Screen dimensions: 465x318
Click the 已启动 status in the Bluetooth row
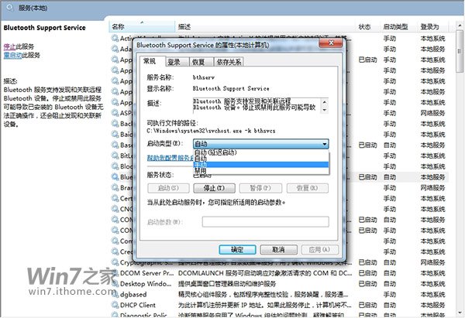(367, 176)
